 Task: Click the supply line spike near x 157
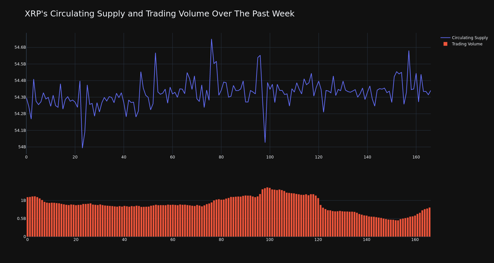(x=409, y=51)
